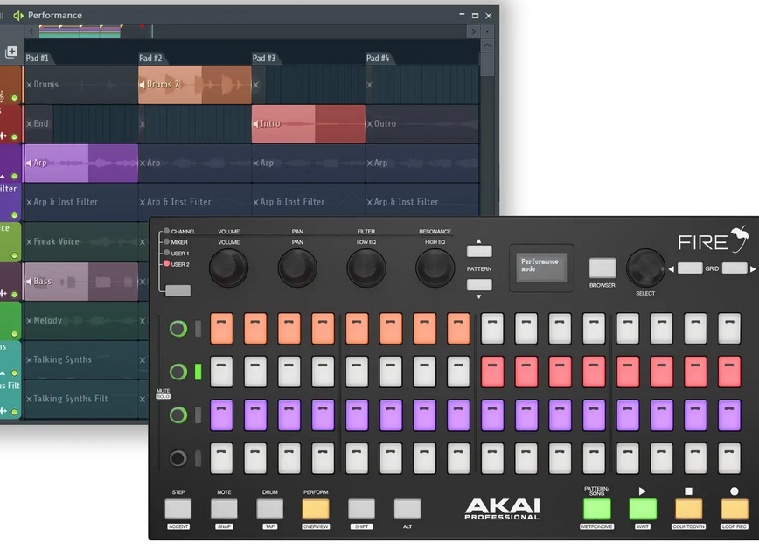Select the Perform / Overview mode button
The width and height of the screenshot is (759, 550).
point(316,509)
